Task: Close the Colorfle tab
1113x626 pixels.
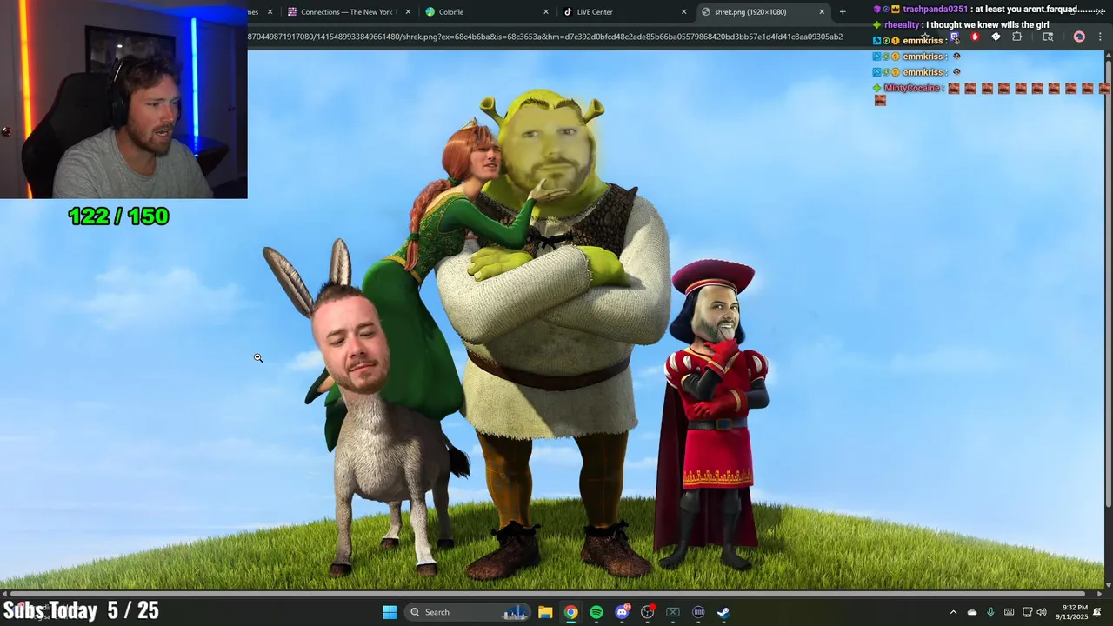Action: pyautogui.click(x=546, y=12)
